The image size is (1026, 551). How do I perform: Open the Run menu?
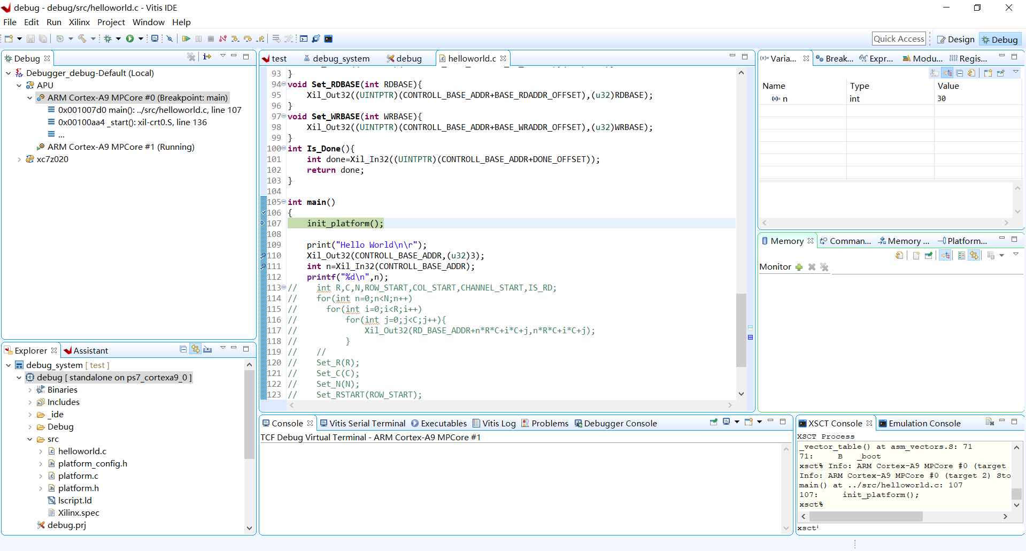(x=54, y=22)
